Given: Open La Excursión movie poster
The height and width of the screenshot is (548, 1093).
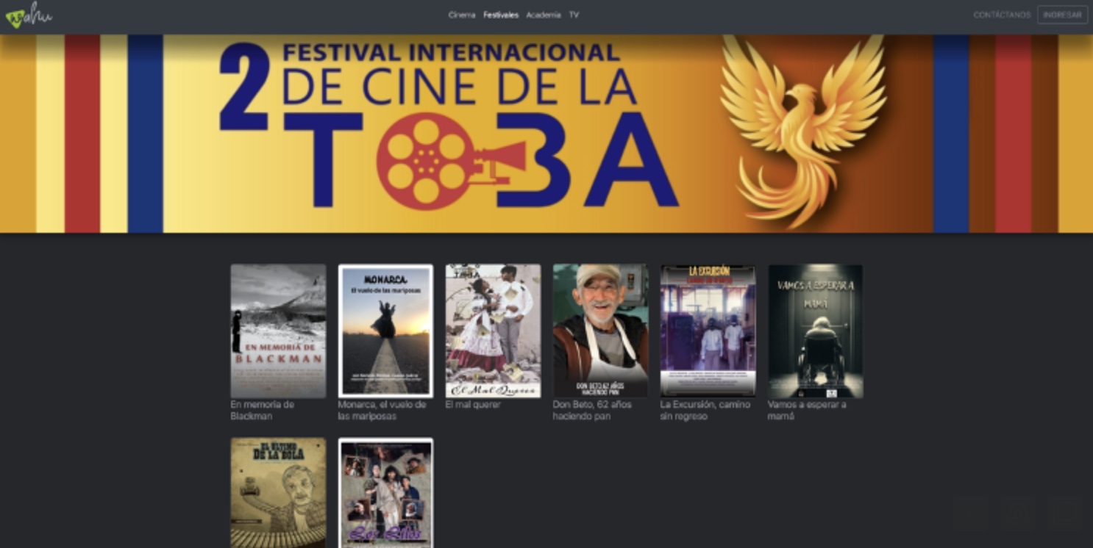Looking at the screenshot, I should click(708, 331).
